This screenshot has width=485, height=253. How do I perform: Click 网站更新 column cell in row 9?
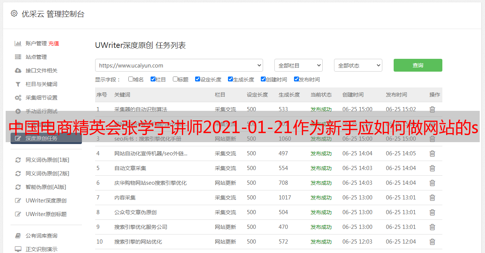pos(225,227)
